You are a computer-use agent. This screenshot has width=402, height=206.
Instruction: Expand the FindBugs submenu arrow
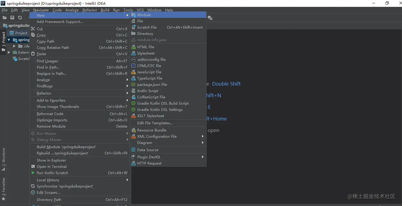(x=127, y=86)
